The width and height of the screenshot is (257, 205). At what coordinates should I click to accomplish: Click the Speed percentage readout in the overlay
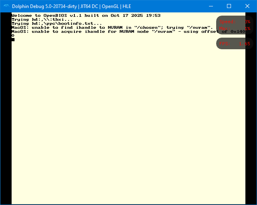(235, 22)
